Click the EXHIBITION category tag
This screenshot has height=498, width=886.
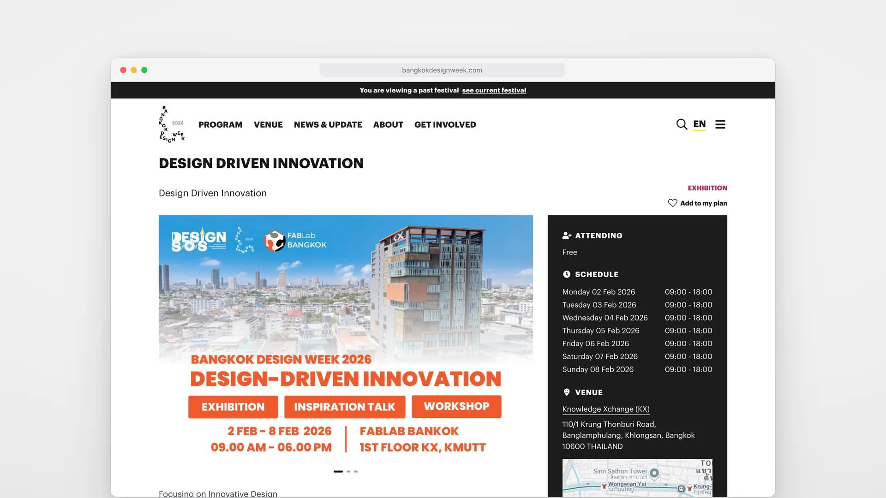(x=707, y=188)
